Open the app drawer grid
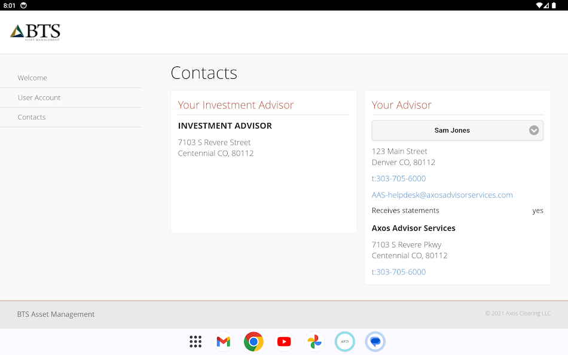The height and width of the screenshot is (355, 568). (195, 341)
